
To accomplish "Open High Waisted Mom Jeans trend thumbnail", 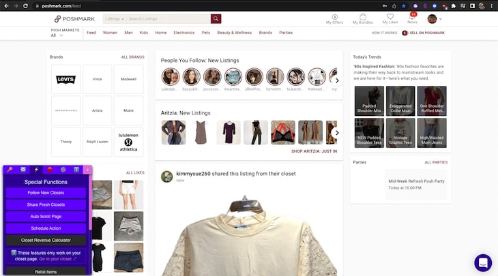I will [432, 133].
